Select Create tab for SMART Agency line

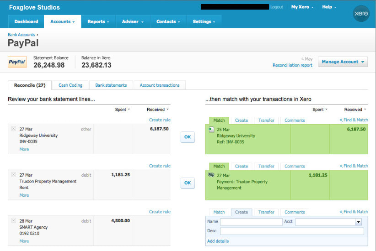(x=242, y=212)
